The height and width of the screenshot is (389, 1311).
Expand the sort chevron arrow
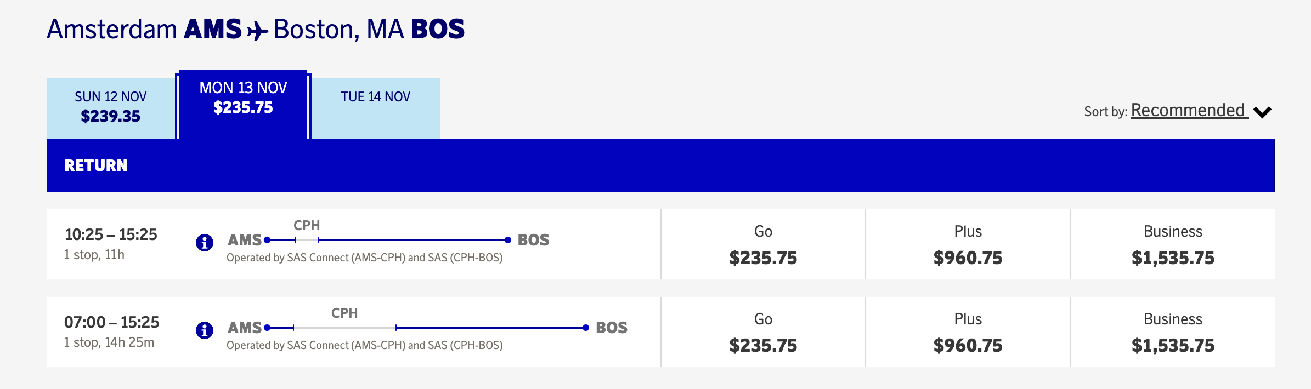point(1262,112)
